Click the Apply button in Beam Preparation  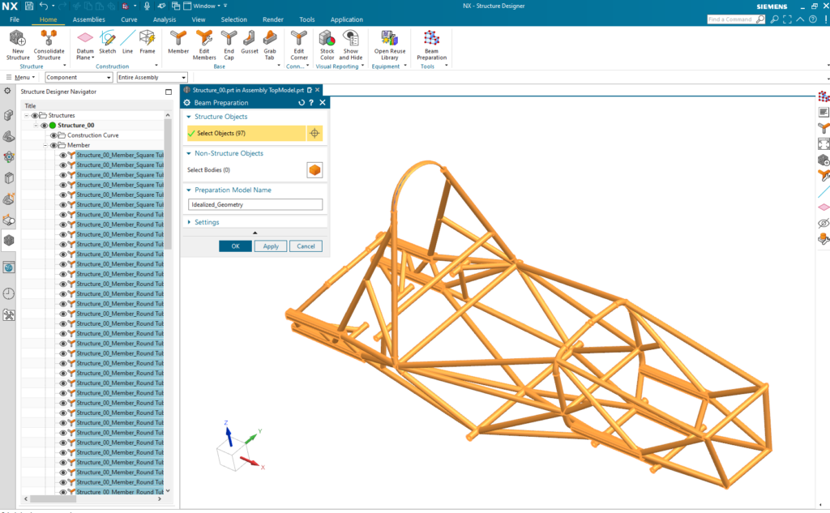(270, 246)
